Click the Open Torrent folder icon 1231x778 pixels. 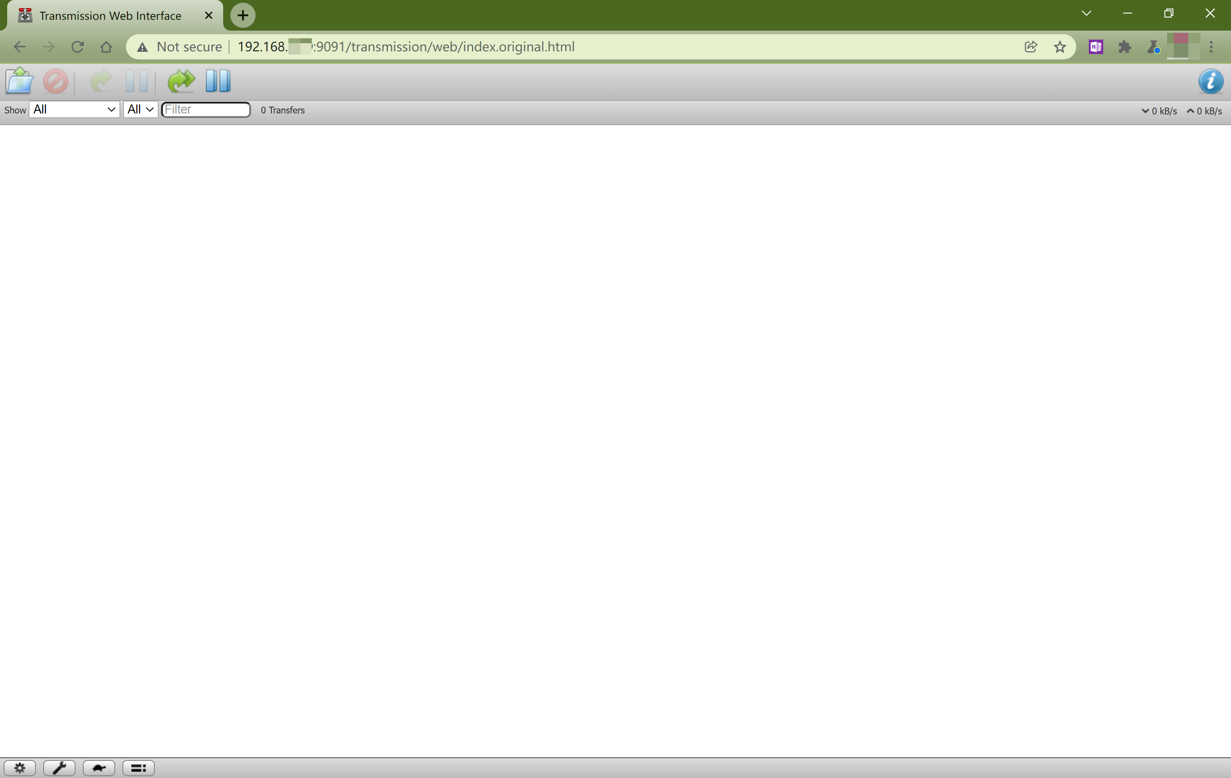click(19, 81)
